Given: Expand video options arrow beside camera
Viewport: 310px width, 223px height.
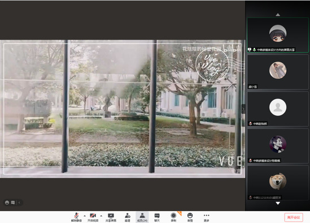Looking at the screenshot, I should (101, 216).
